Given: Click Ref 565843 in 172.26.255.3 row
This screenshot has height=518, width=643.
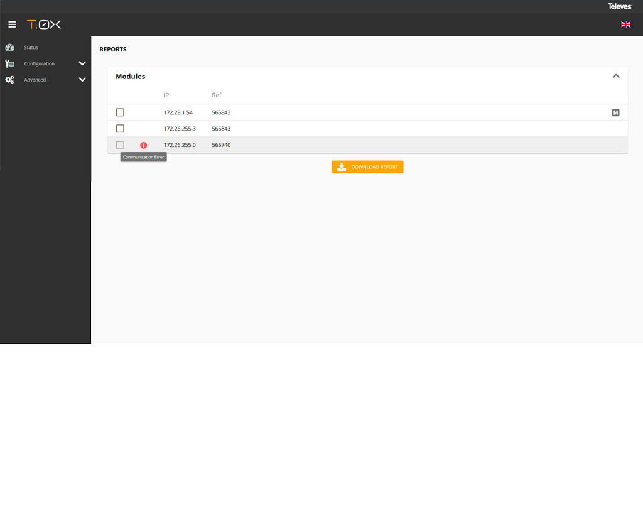Looking at the screenshot, I should coord(221,129).
